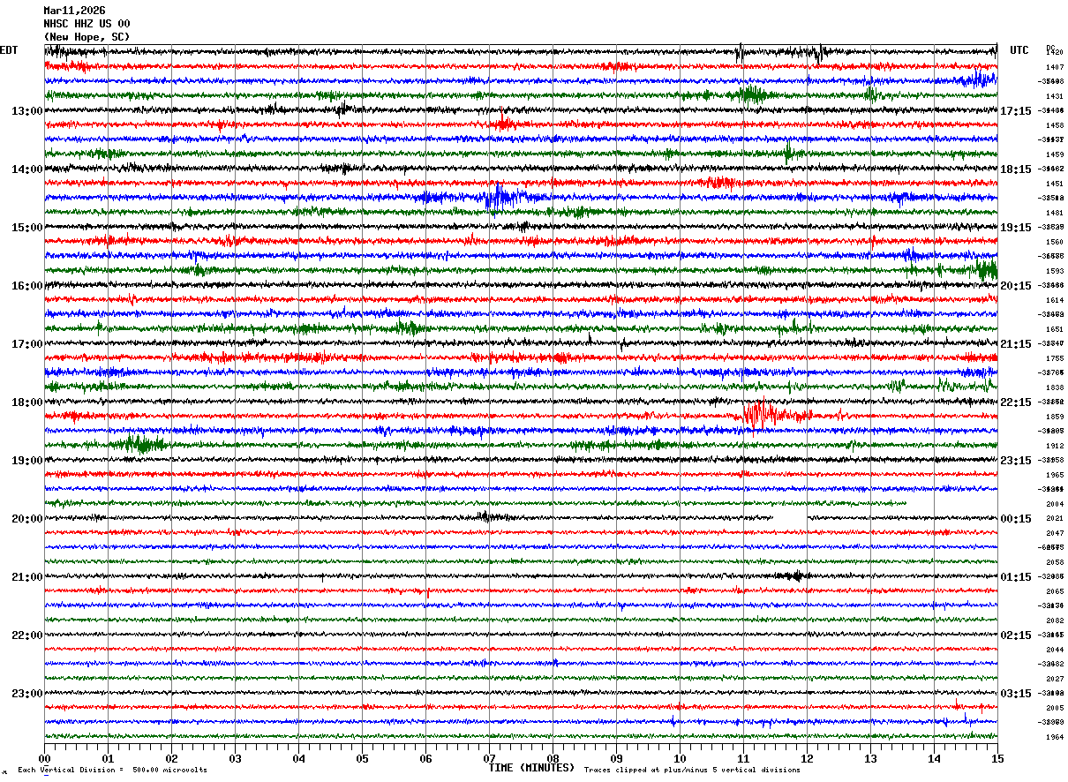Click the 19:15 UTC time label
Viewport: 1068px width, 782px height.
1016,228
